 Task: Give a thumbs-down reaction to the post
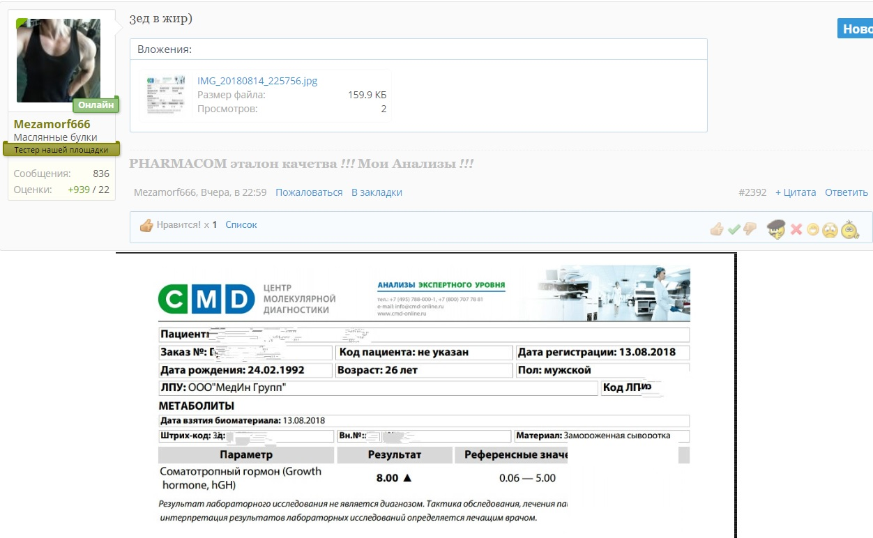click(750, 229)
